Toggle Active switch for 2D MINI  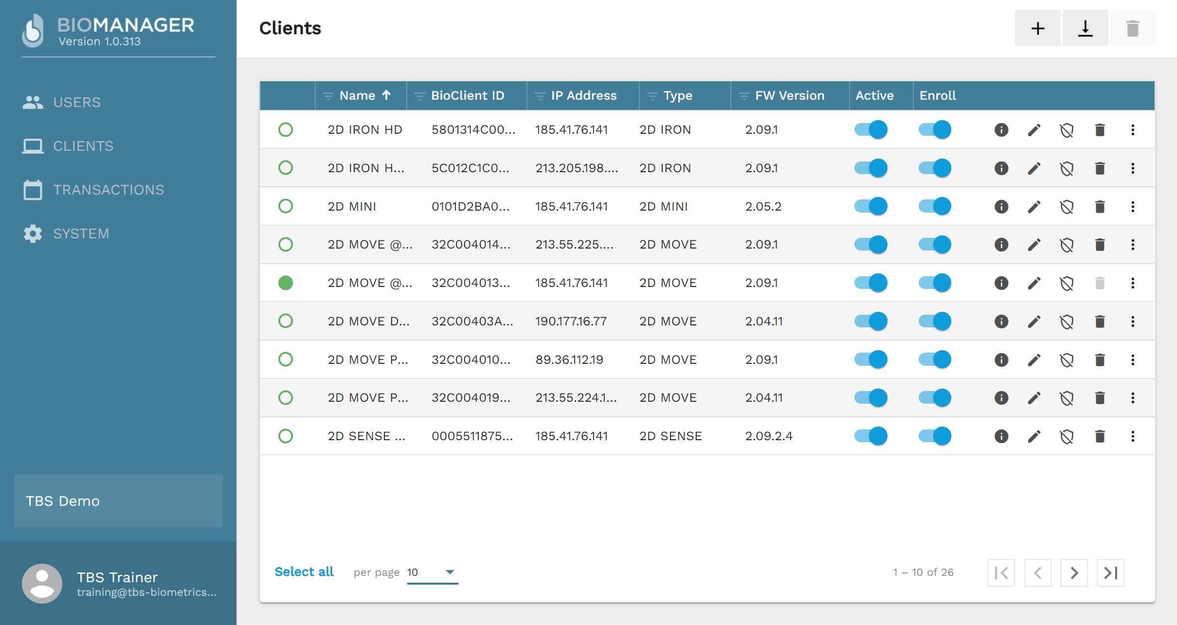871,206
